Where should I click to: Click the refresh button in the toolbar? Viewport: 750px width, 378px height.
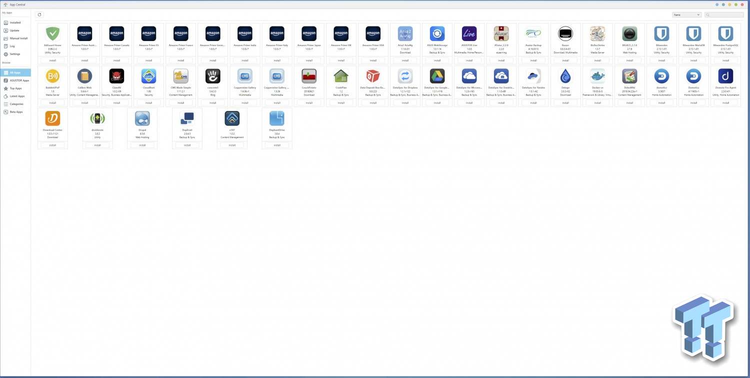pyautogui.click(x=39, y=15)
